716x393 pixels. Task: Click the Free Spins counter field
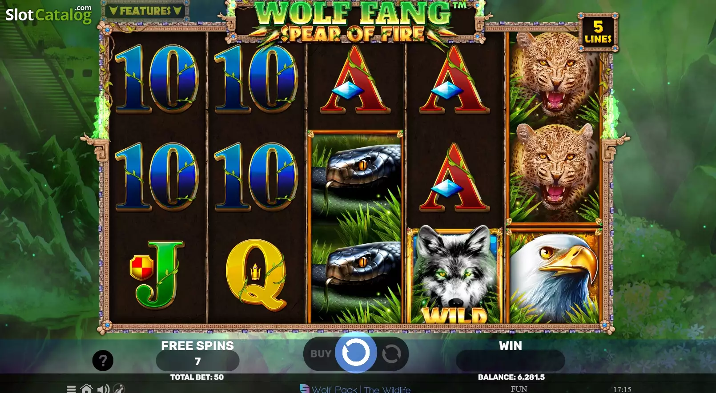click(197, 361)
